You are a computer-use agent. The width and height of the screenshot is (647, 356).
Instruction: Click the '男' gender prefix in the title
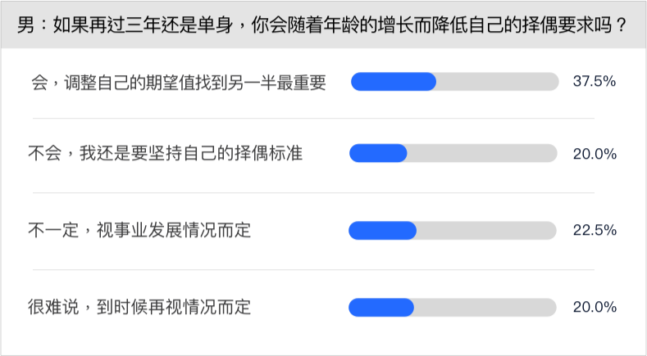tap(24, 25)
